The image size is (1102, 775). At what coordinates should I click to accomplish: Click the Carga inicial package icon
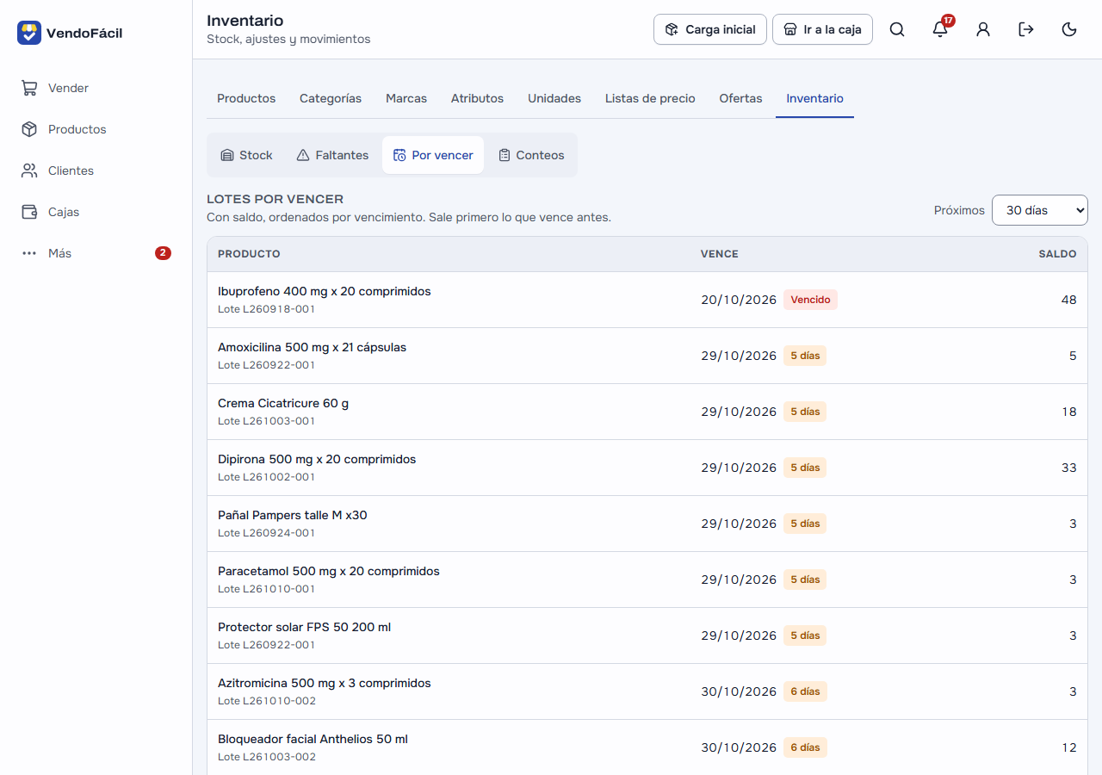tap(672, 29)
